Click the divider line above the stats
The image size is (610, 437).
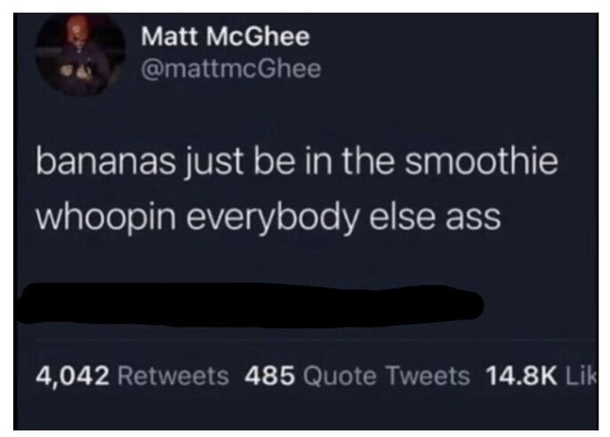pyautogui.click(x=317, y=340)
